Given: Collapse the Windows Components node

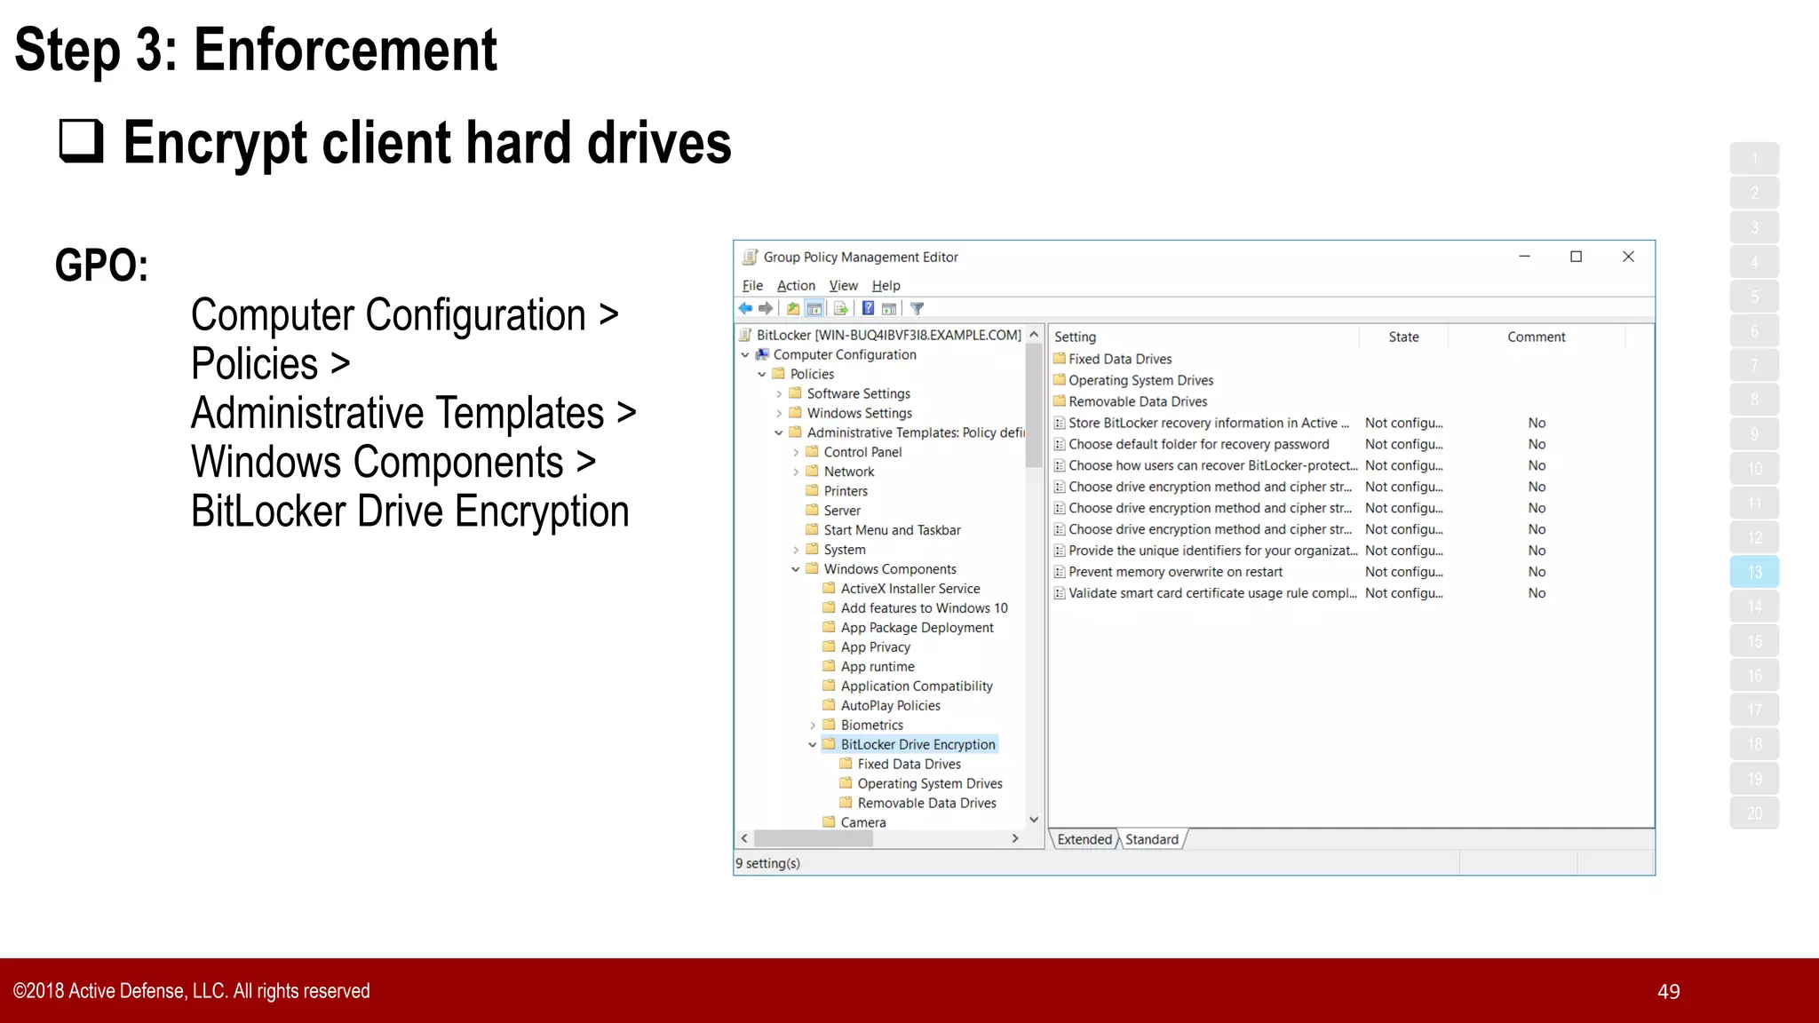Looking at the screenshot, I should [796, 569].
